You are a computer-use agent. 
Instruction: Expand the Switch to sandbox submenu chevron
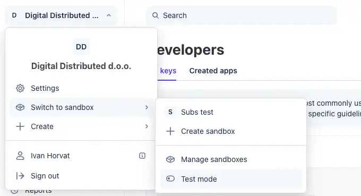click(147, 107)
